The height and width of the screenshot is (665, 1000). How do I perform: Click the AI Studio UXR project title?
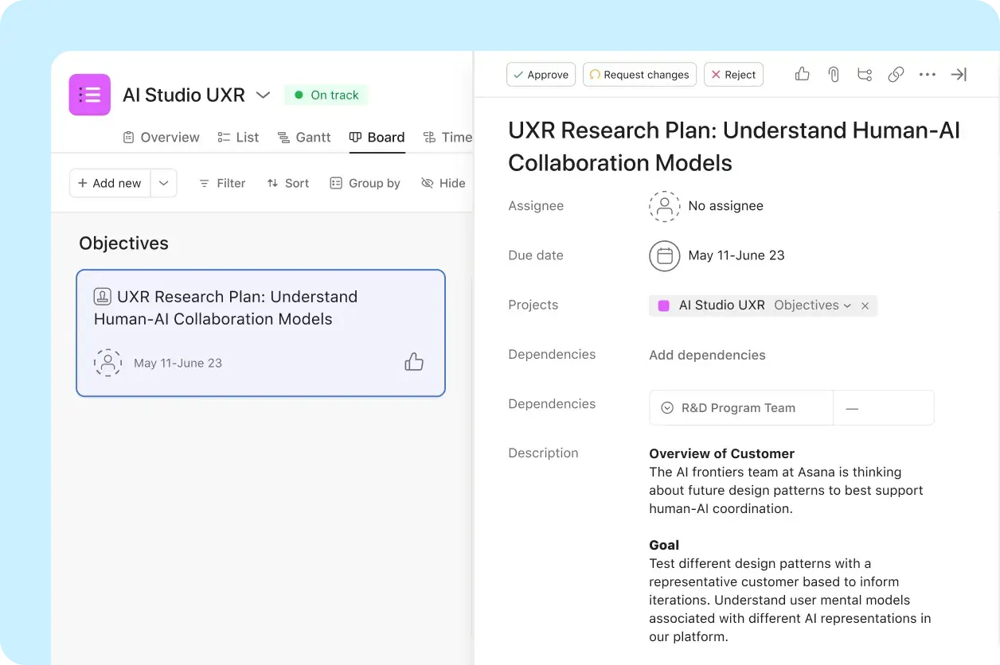(x=184, y=95)
